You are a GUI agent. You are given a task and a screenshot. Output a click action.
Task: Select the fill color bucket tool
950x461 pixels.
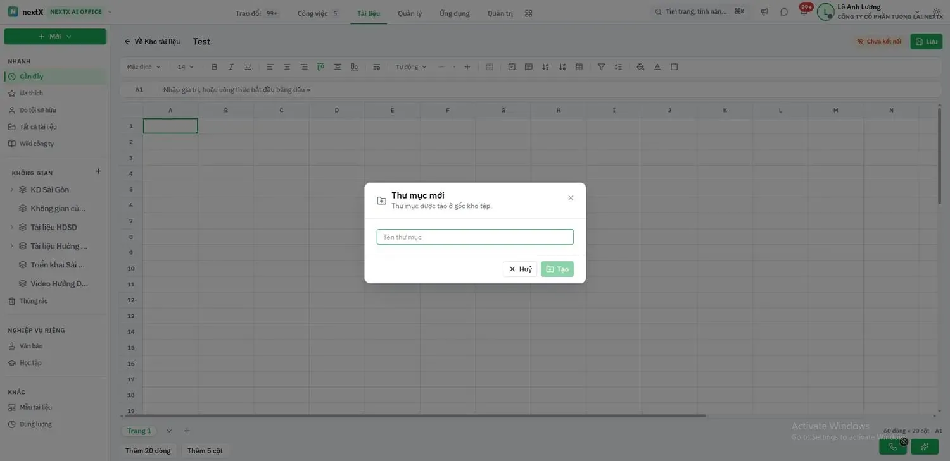[640, 67]
